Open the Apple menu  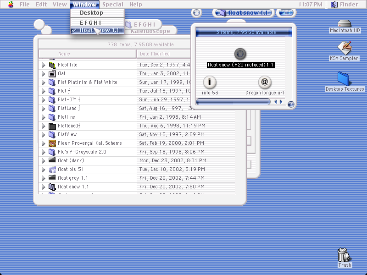pyautogui.click(x=11, y=4)
